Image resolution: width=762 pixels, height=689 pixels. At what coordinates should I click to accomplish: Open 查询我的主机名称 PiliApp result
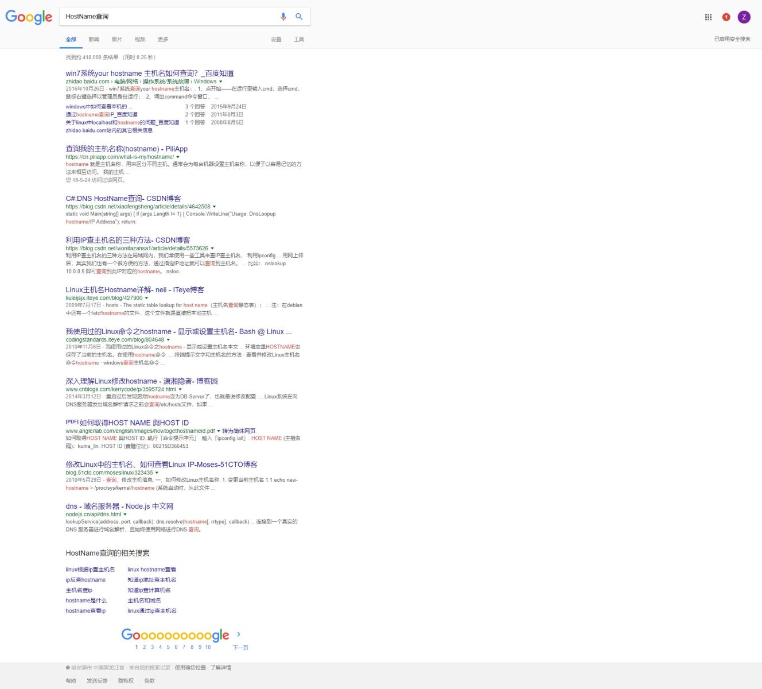[x=127, y=149]
